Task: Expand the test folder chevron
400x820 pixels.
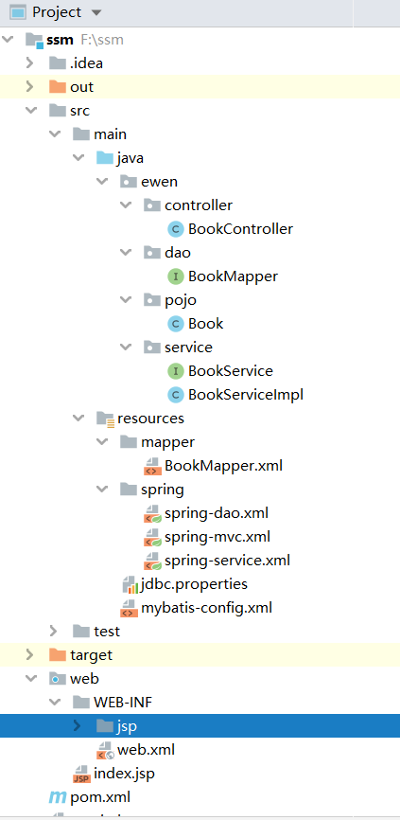Action: point(53,632)
